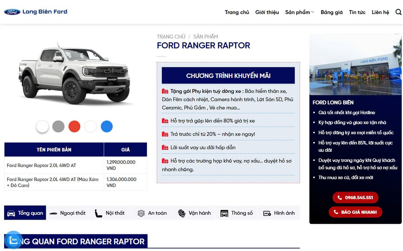Click the Thông số specifications icon

(x=224, y=213)
